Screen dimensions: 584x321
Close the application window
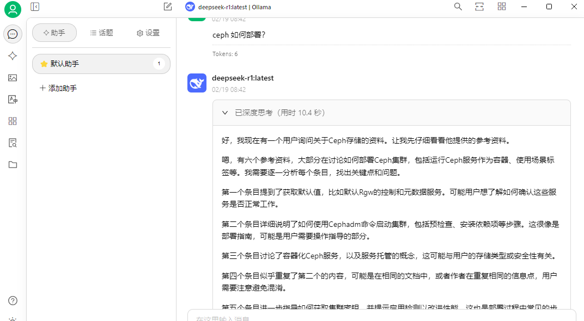click(574, 7)
